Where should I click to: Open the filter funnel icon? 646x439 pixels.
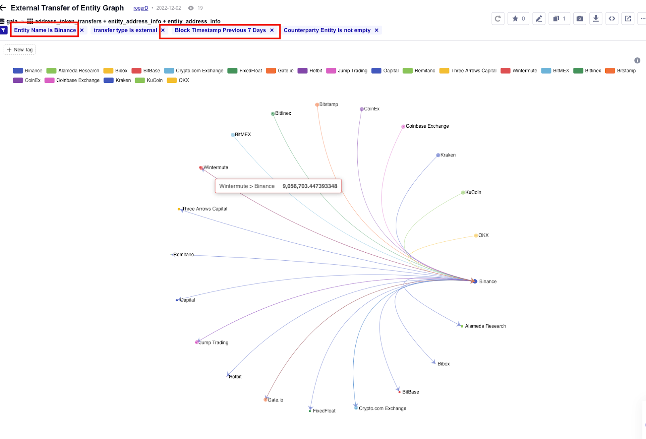(3, 30)
